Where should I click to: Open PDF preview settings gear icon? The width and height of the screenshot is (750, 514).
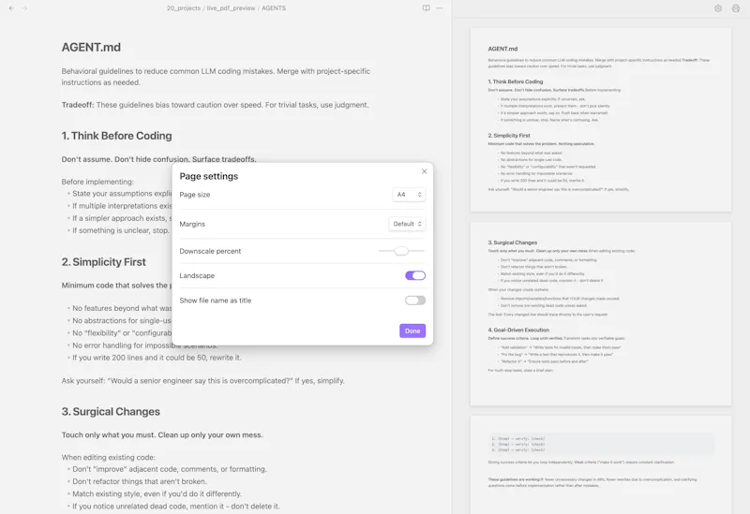pyautogui.click(x=718, y=8)
